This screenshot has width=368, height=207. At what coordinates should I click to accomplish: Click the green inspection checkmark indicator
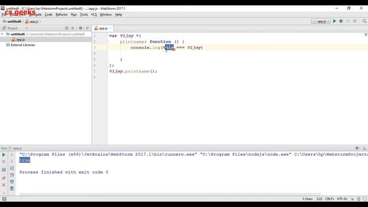366,34
